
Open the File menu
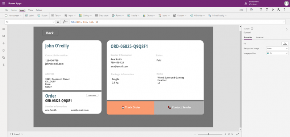click(x=6, y=10)
